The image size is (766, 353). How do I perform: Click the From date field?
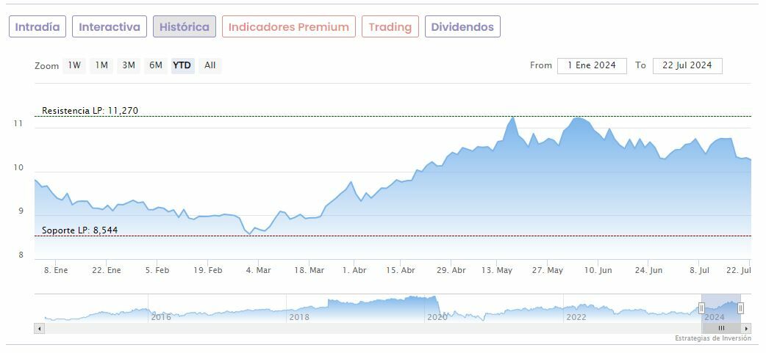pyautogui.click(x=592, y=65)
